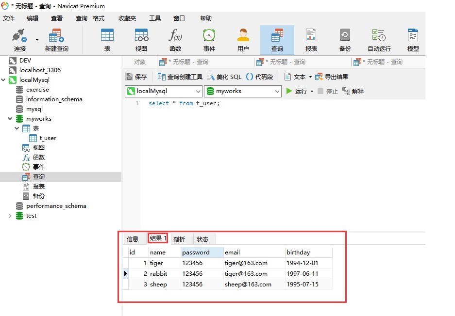Open the 工具 (Tools) menu
The height and width of the screenshot is (316, 455).
click(x=154, y=18)
